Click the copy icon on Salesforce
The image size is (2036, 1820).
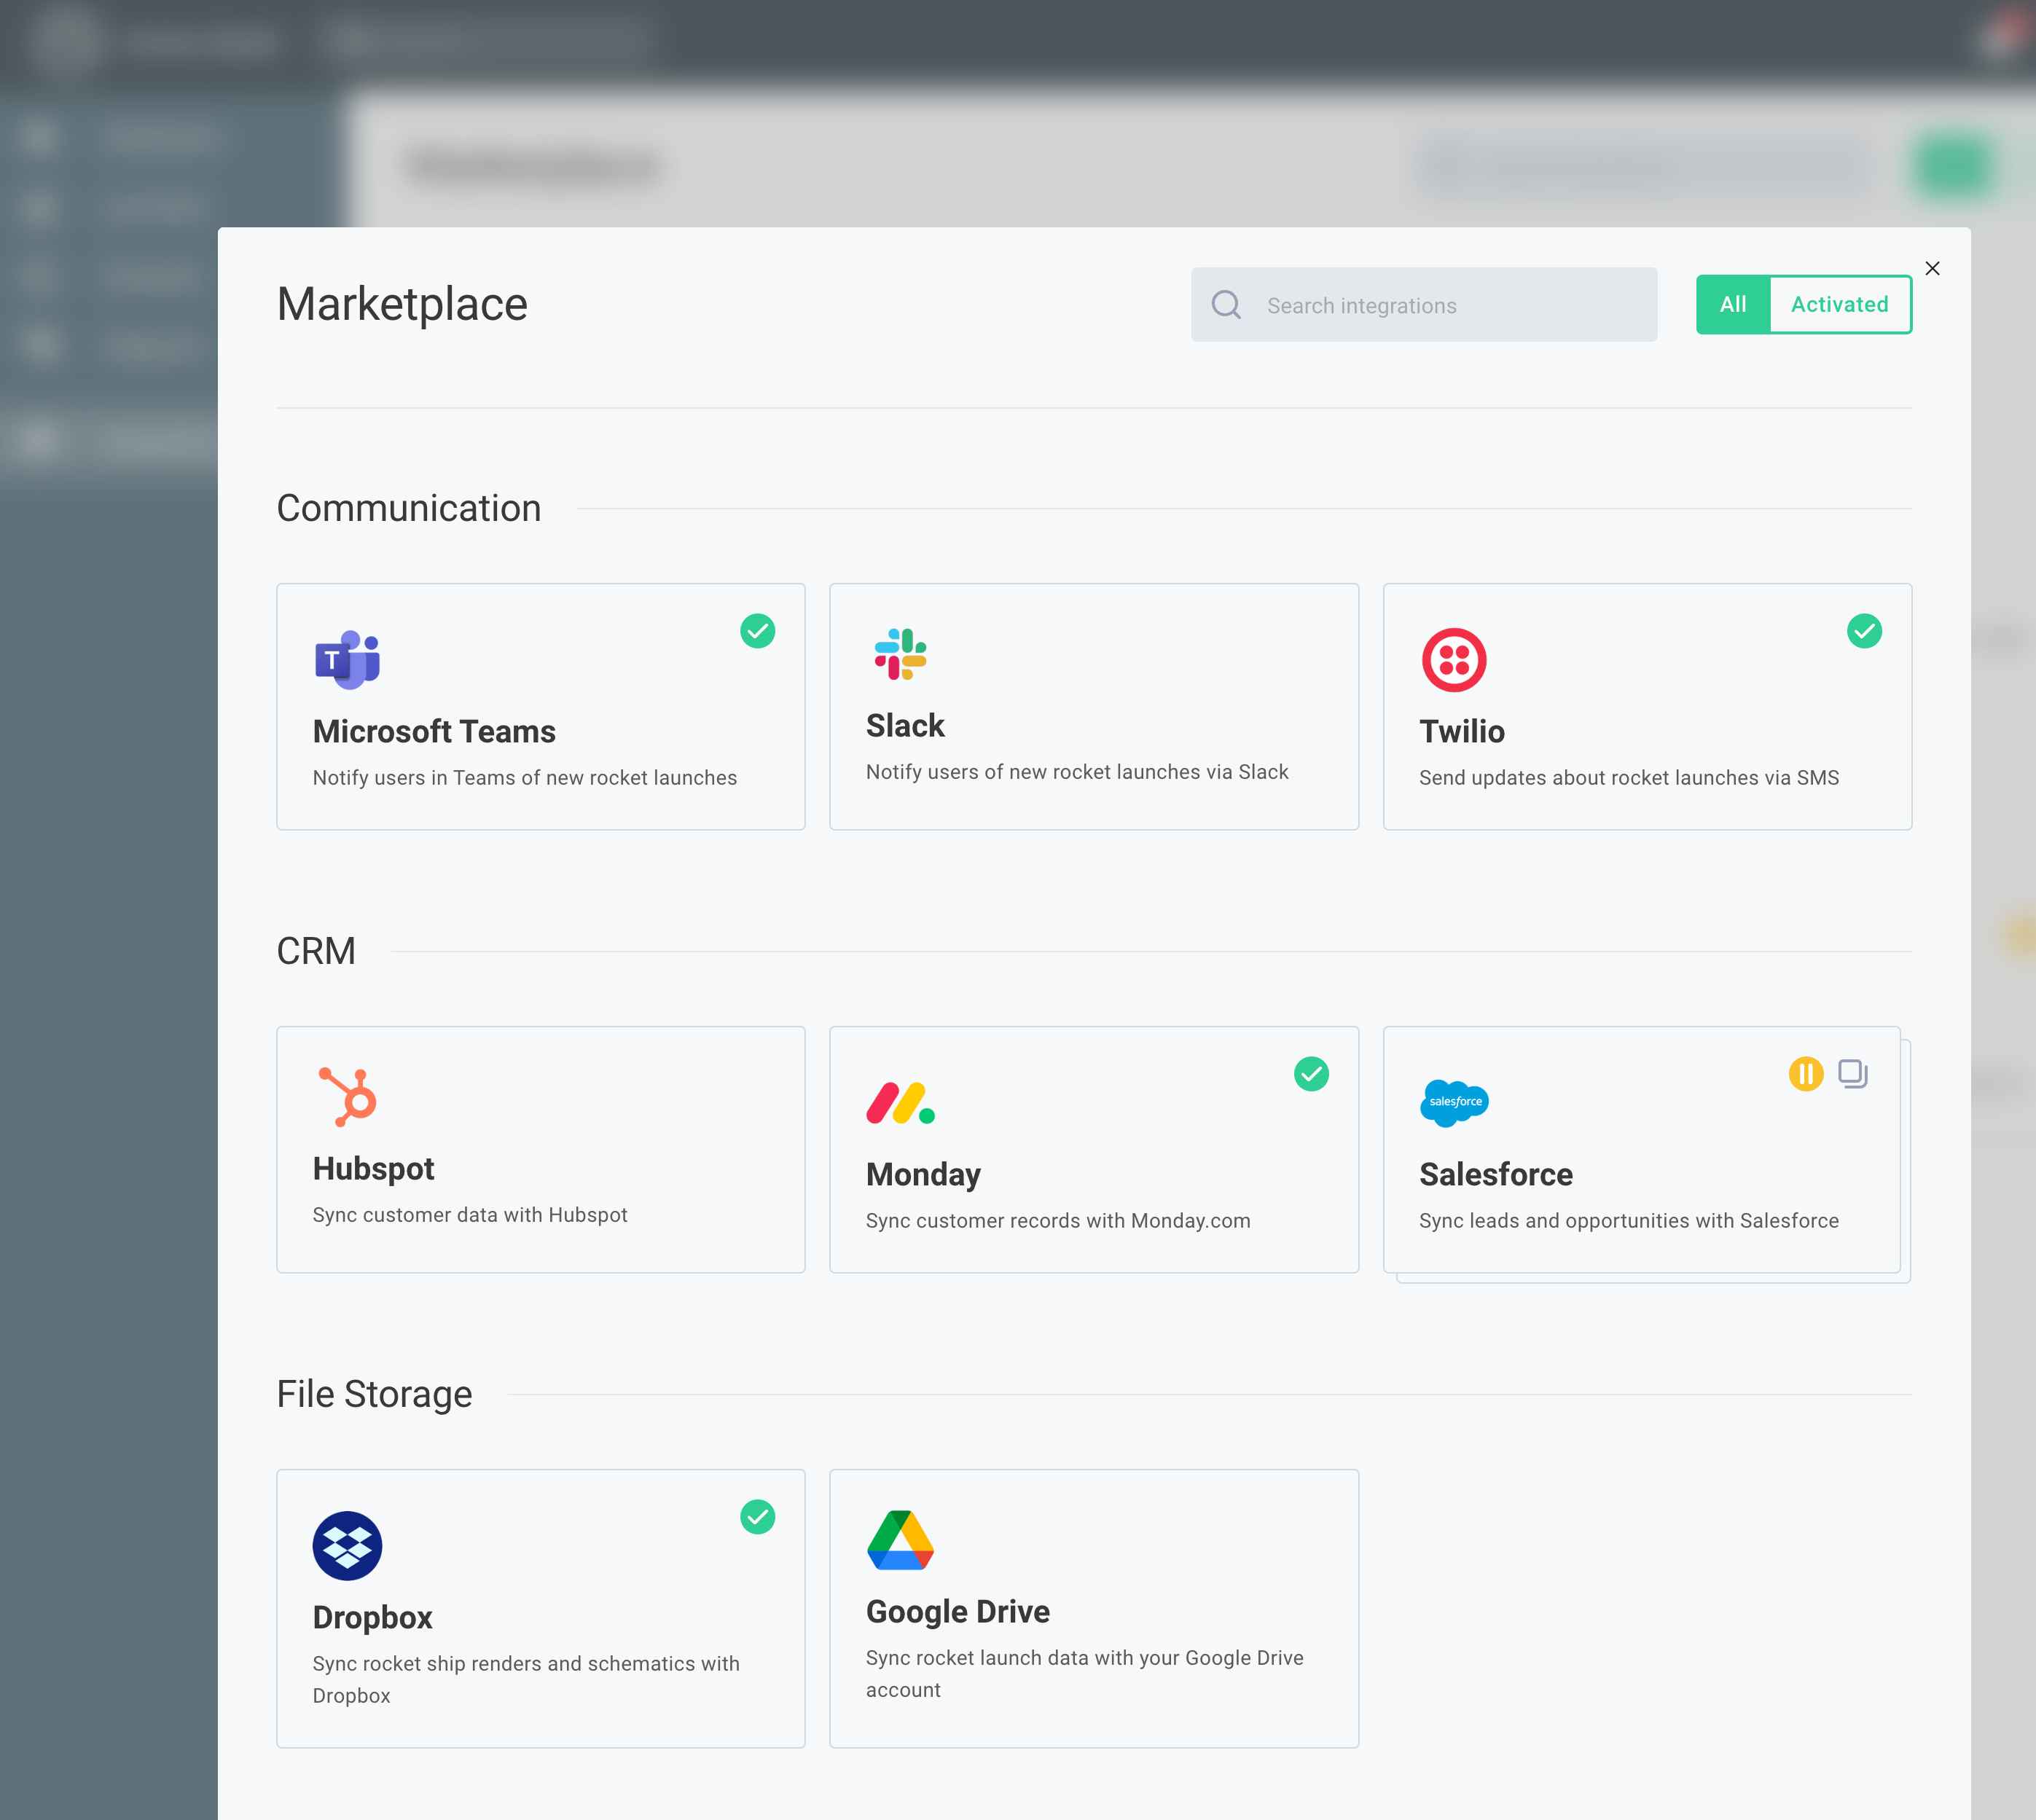1853,1073
